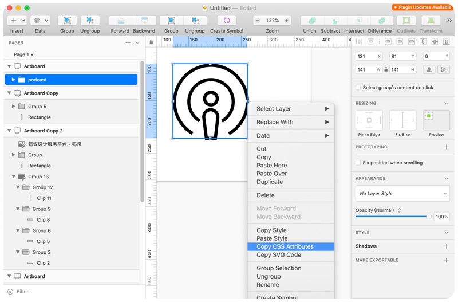Click the layer list scrollbar

[142, 132]
